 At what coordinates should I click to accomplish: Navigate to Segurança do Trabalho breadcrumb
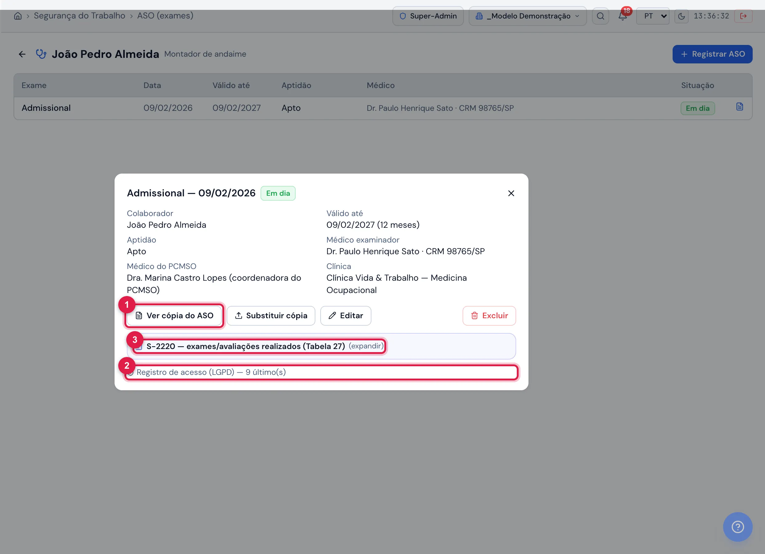[79, 16]
